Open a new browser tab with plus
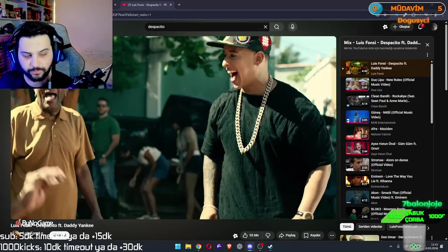Image resolution: width=448 pixels, height=252 pixels. coord(179,5)
